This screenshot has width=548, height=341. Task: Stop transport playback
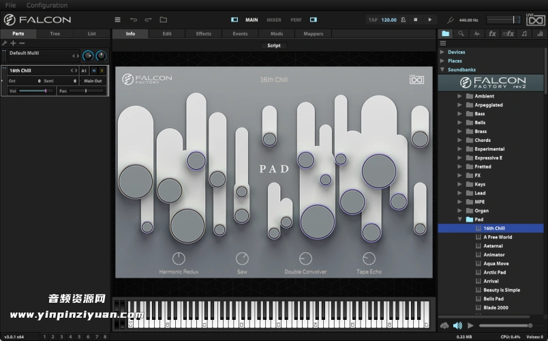pos(416,20)
